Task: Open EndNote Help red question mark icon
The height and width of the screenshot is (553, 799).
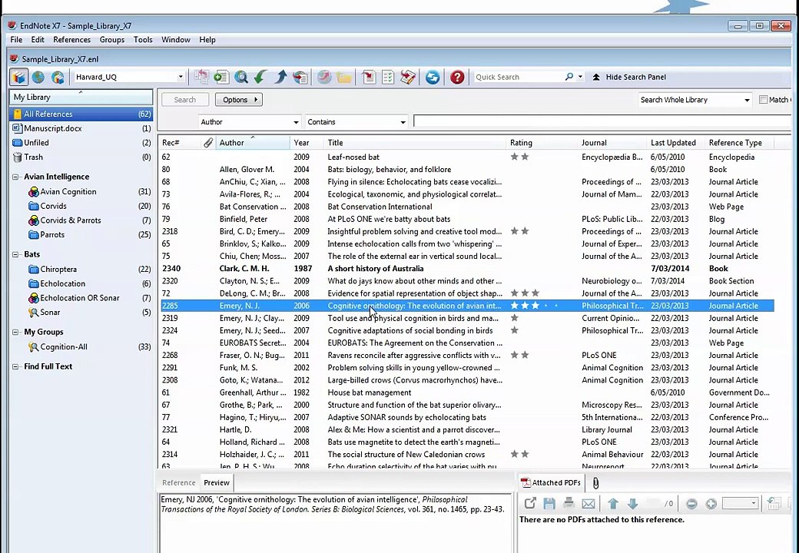Action: click(457, 77)
